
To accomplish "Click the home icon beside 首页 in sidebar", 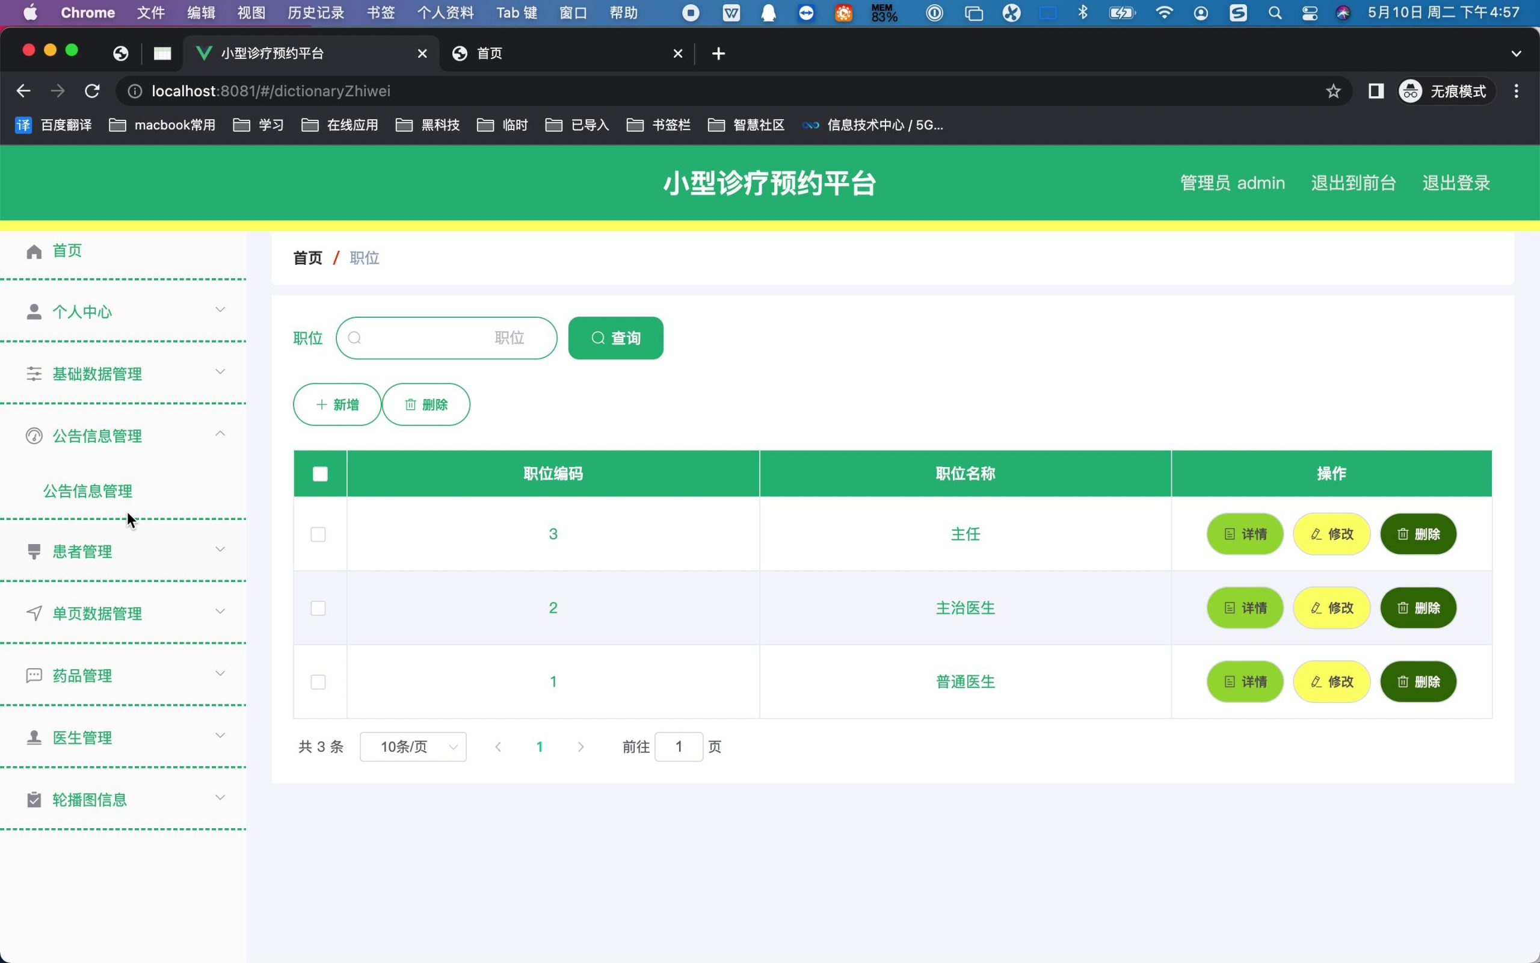I will 34,252.
